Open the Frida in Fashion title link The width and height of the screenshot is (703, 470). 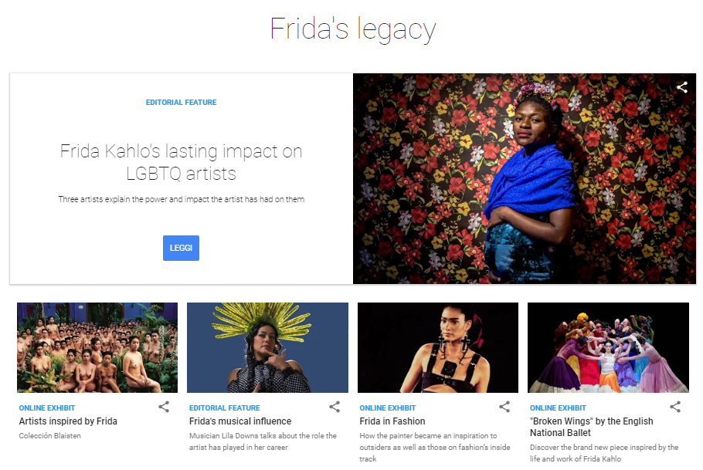coord(392,421)
